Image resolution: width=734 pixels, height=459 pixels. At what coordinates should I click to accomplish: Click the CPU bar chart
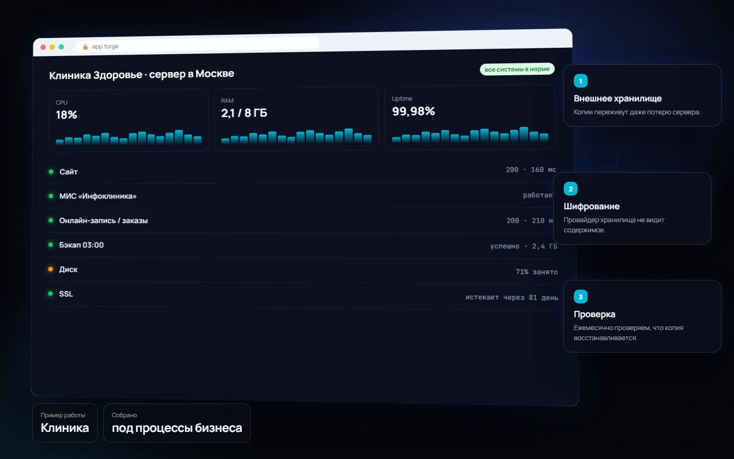[128, 137]
